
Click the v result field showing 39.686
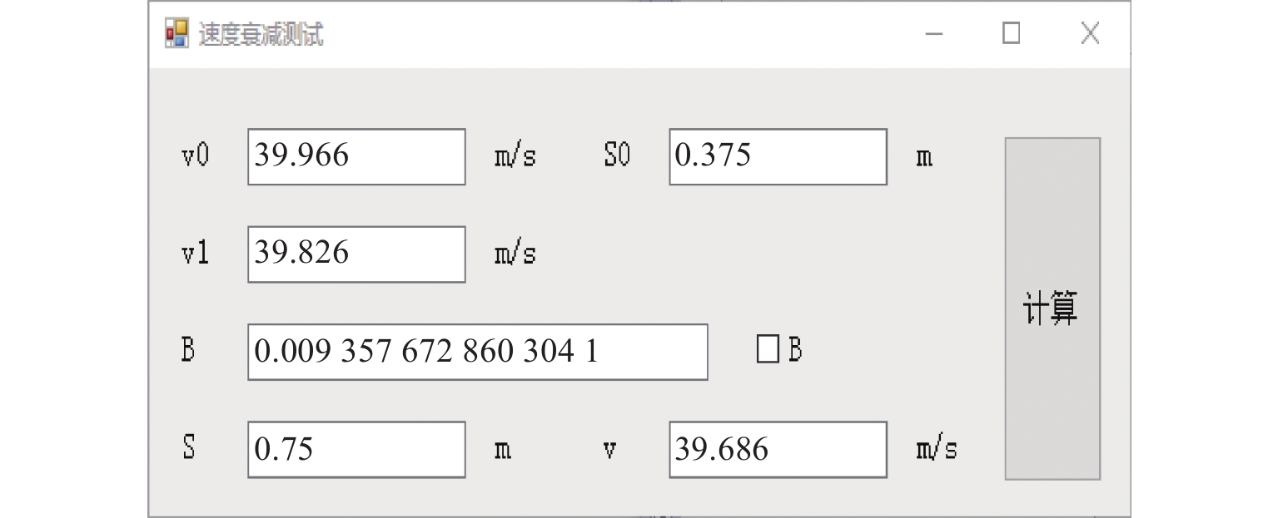tap(778, 449)
